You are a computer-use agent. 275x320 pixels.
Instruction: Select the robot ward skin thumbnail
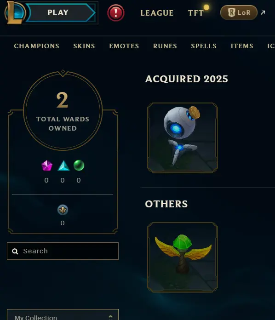click(x=183, y=138)
